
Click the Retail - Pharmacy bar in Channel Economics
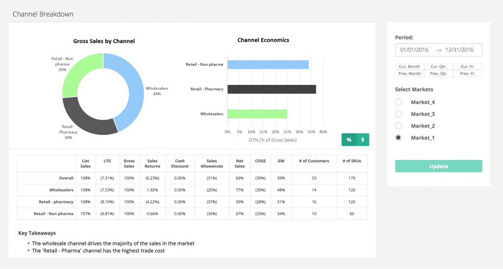271,89
